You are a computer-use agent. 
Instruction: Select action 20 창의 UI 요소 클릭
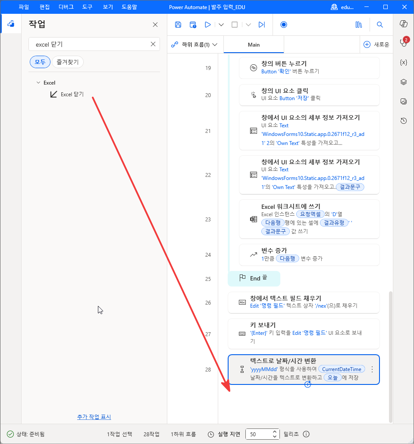(309, 95)
